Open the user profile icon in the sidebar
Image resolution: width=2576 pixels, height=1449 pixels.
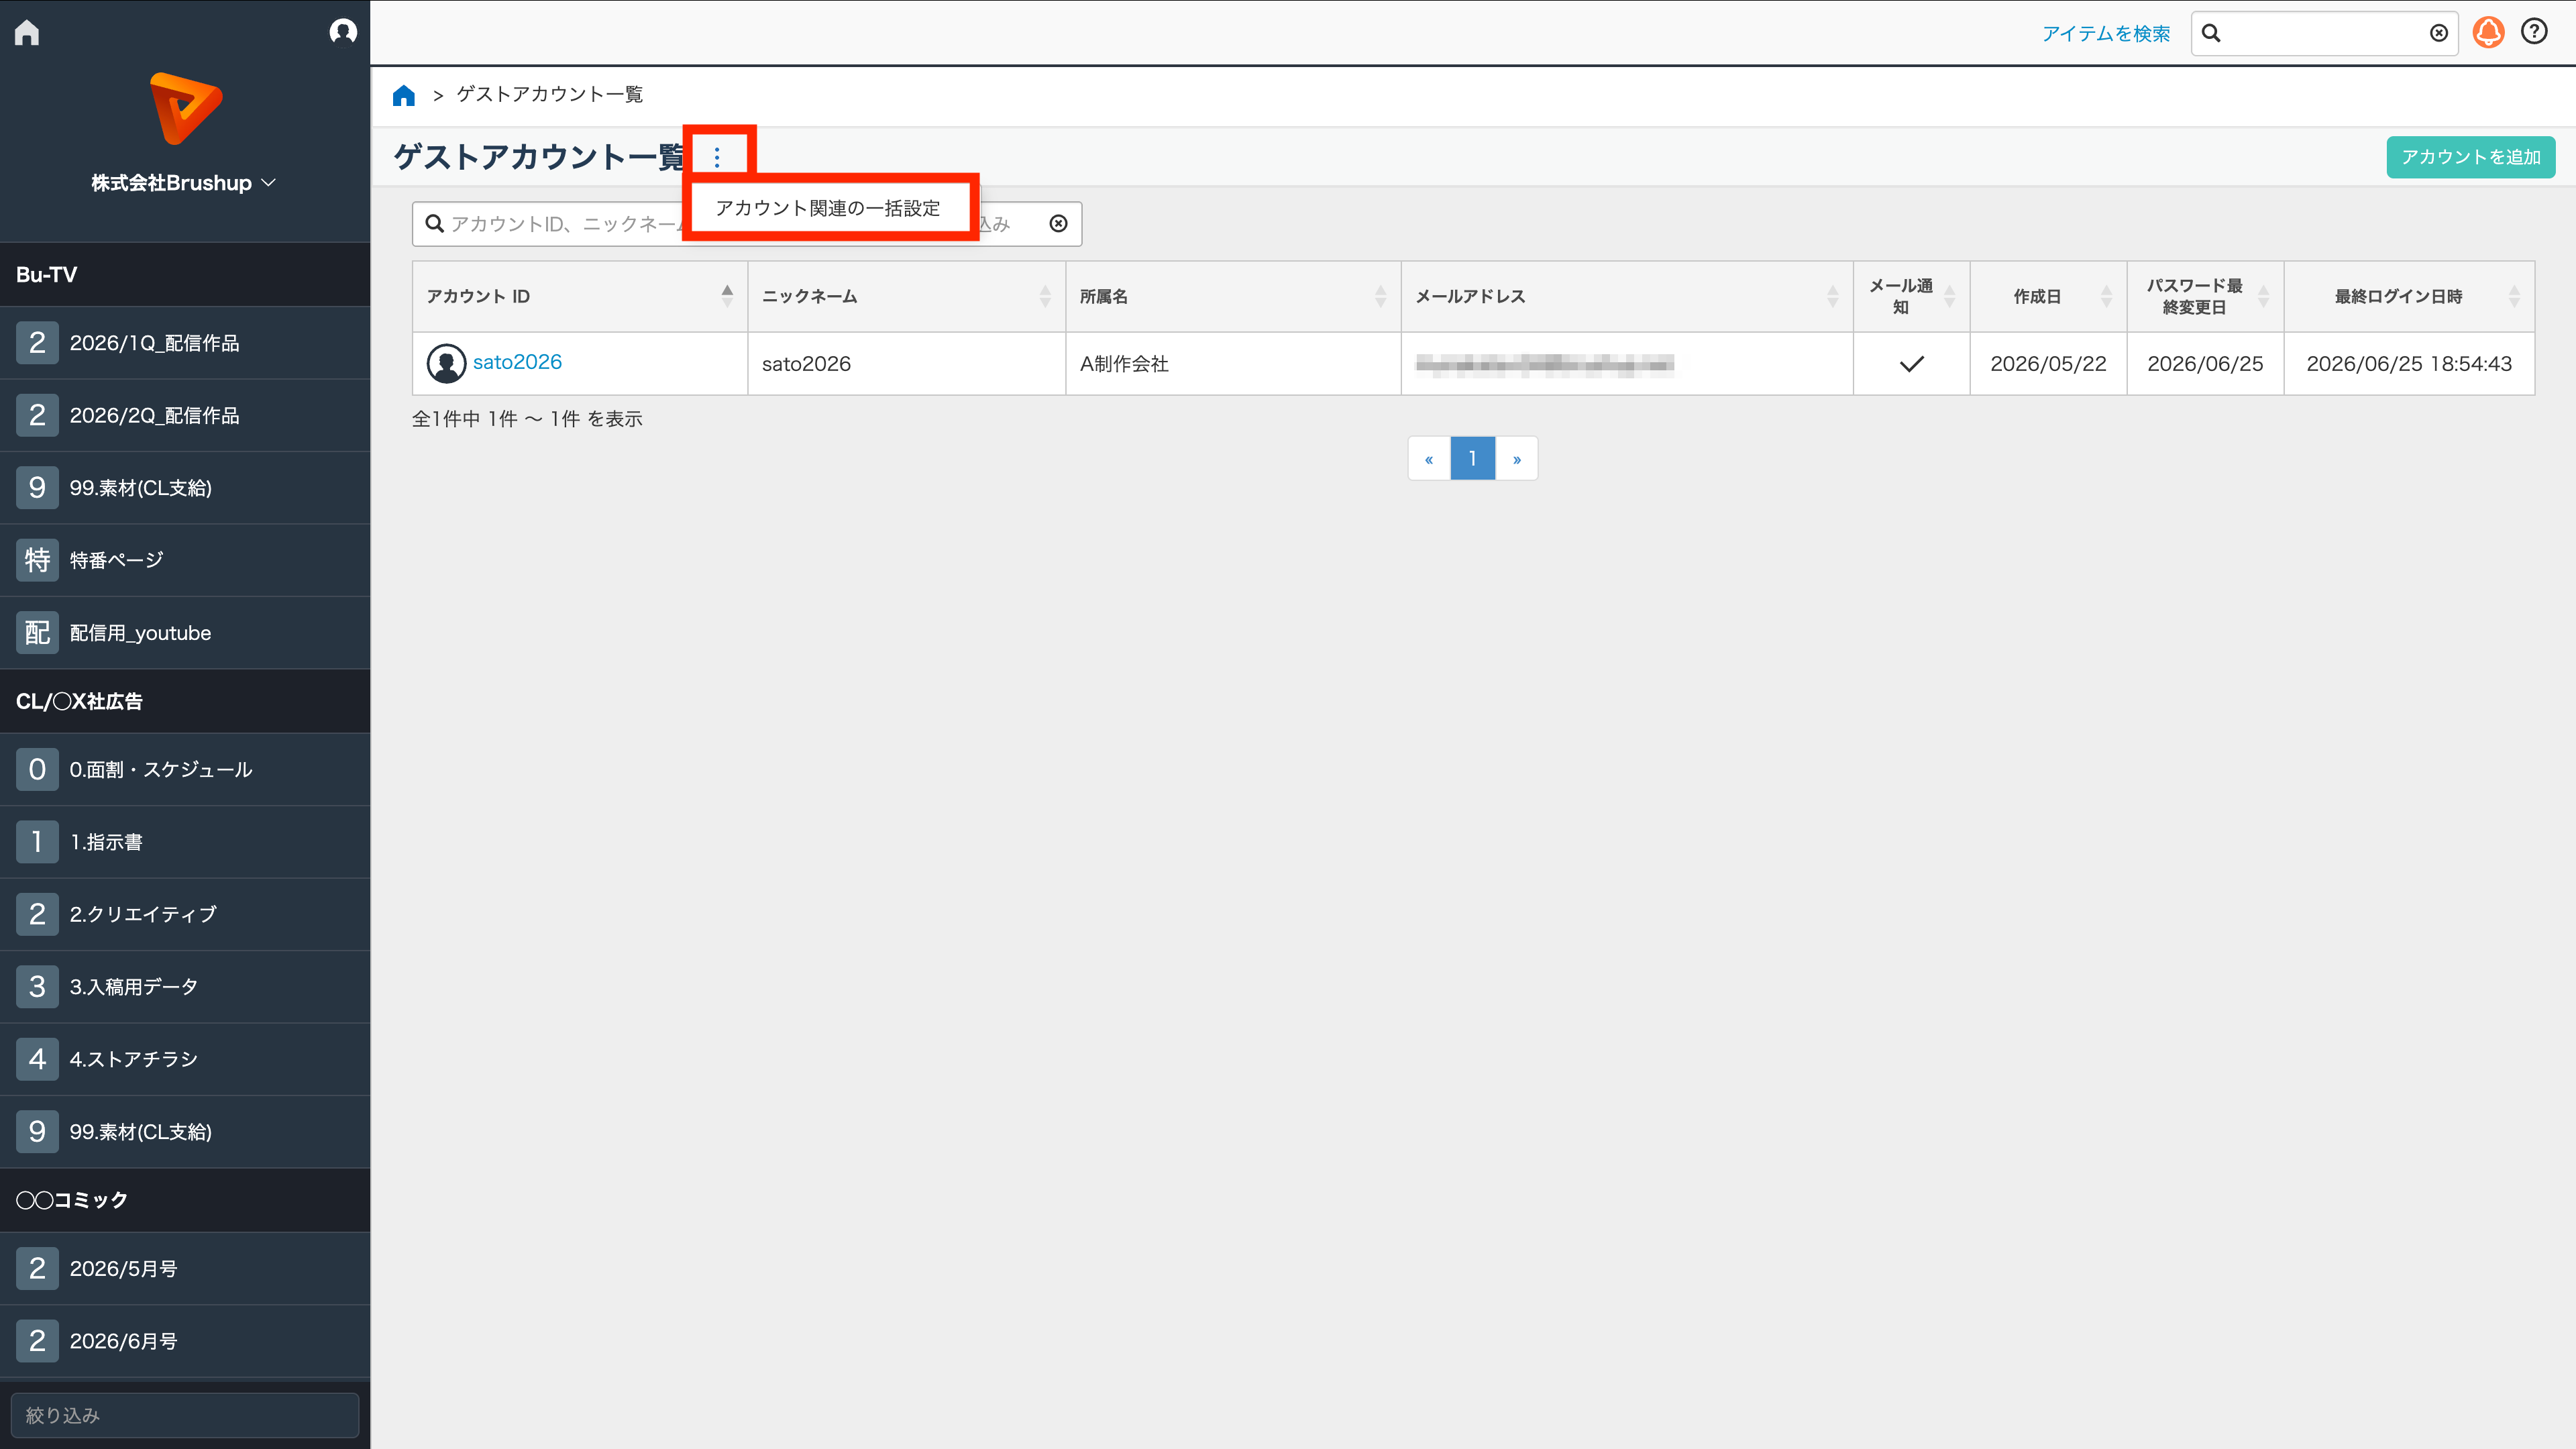(343, 32)
